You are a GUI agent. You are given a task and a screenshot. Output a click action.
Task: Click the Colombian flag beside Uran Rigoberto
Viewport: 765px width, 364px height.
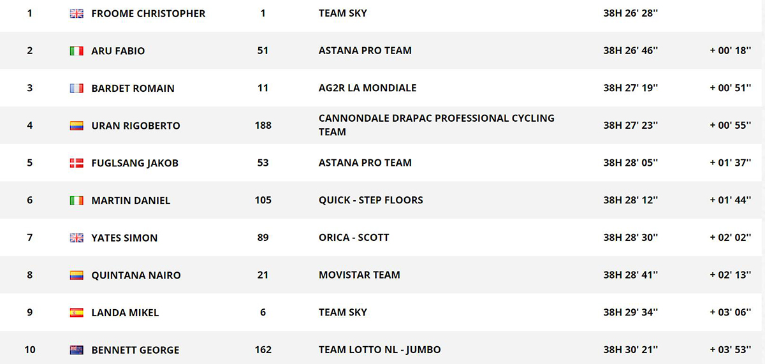76,126
